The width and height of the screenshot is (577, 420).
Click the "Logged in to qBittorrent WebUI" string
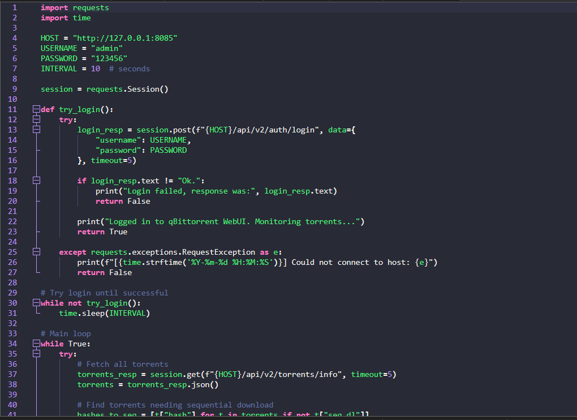(x=232, y=221)
